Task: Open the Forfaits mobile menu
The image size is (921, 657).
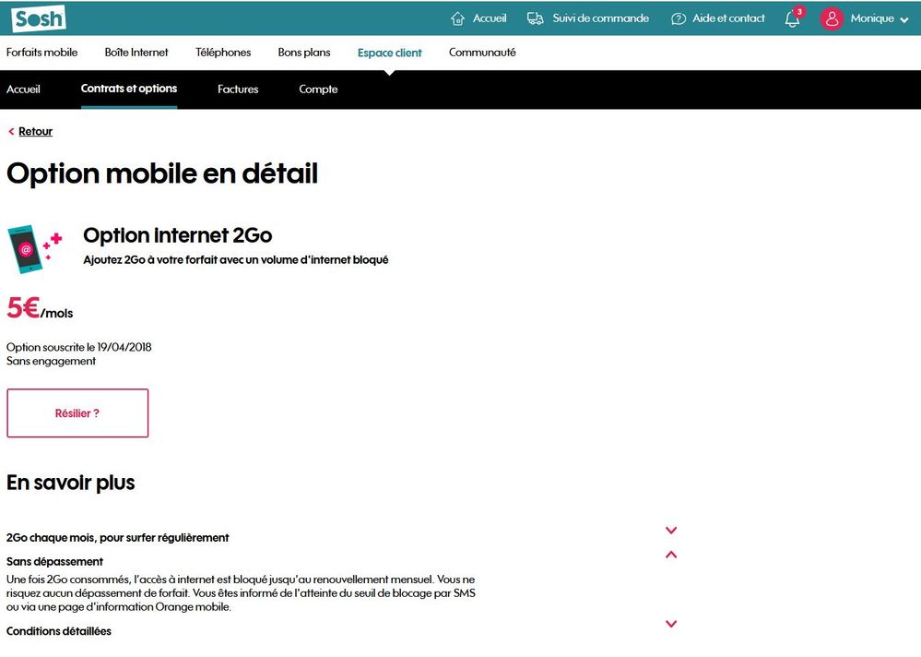Action: 42,53
